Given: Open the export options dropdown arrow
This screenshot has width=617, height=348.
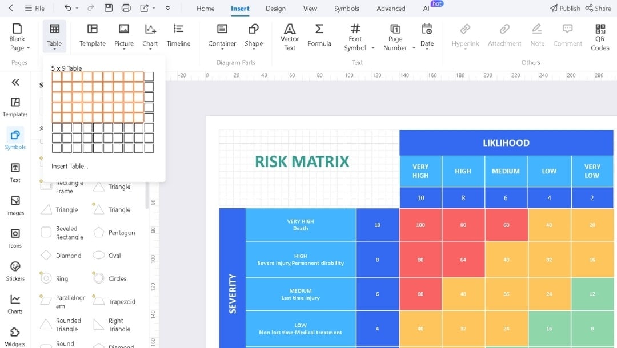Looking at the screenshot, I should point(153,8).
